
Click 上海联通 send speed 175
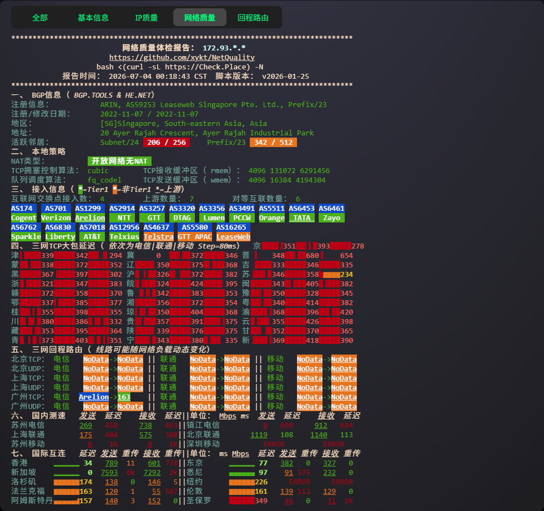coord(85,435)
